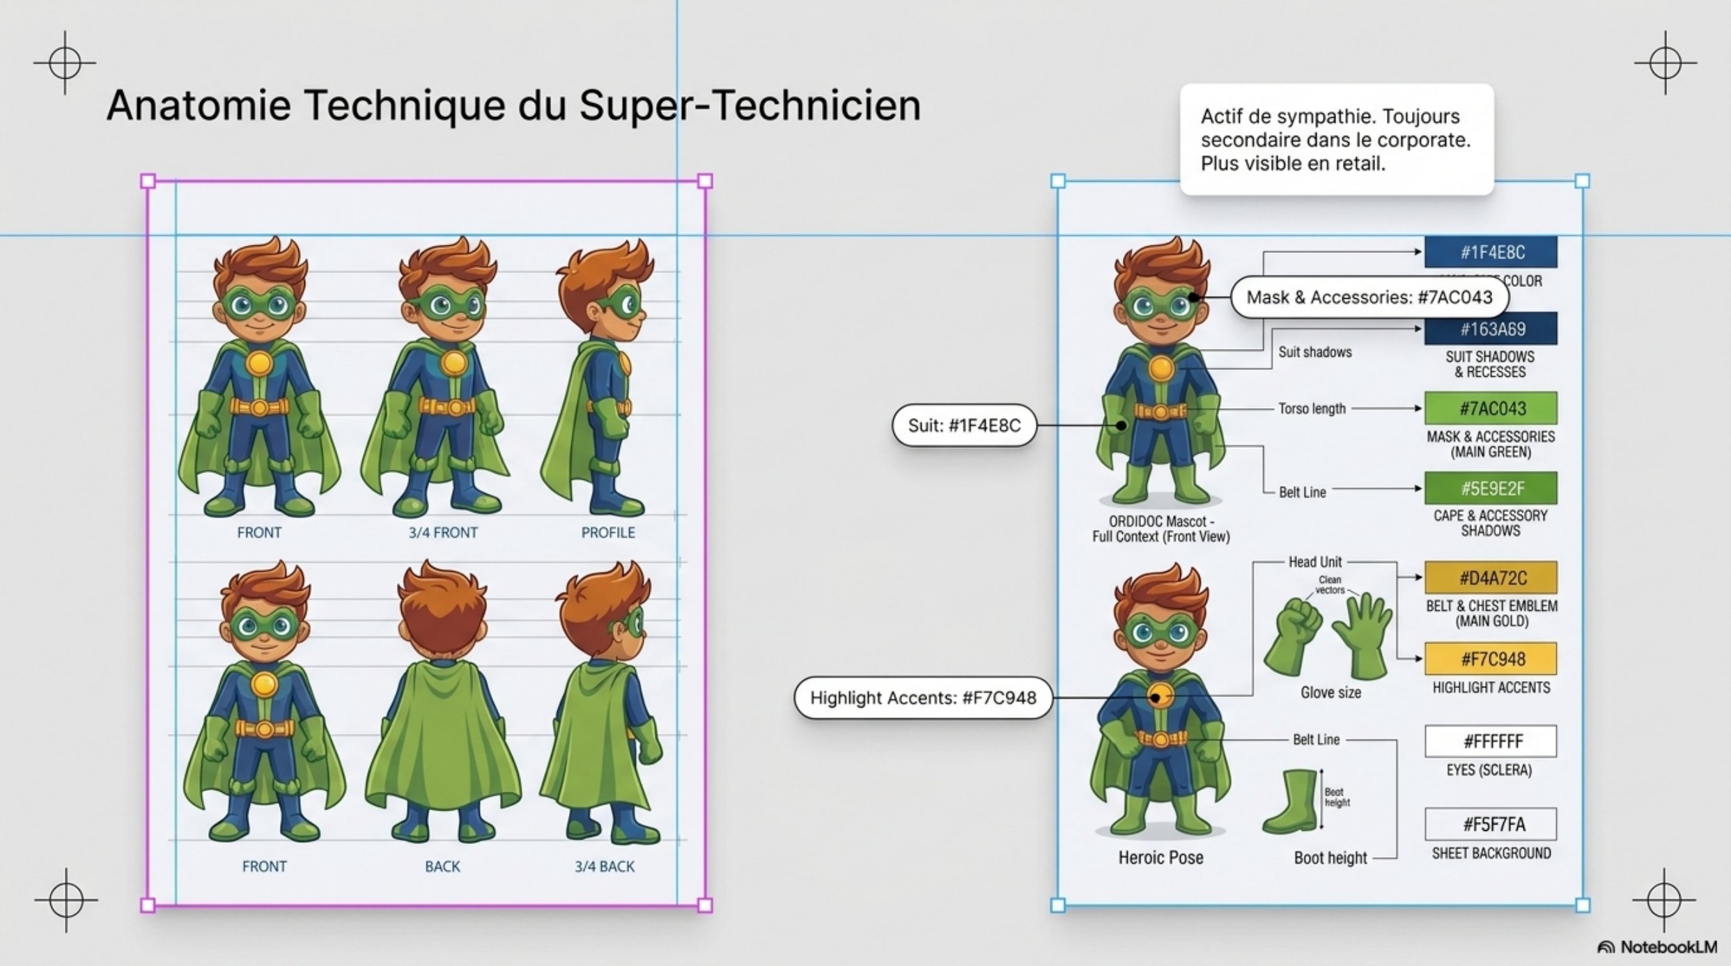Select the #1F4E8C blue color swatch
This screenshot has width=1731, height=966.
tap(1491, 252)
